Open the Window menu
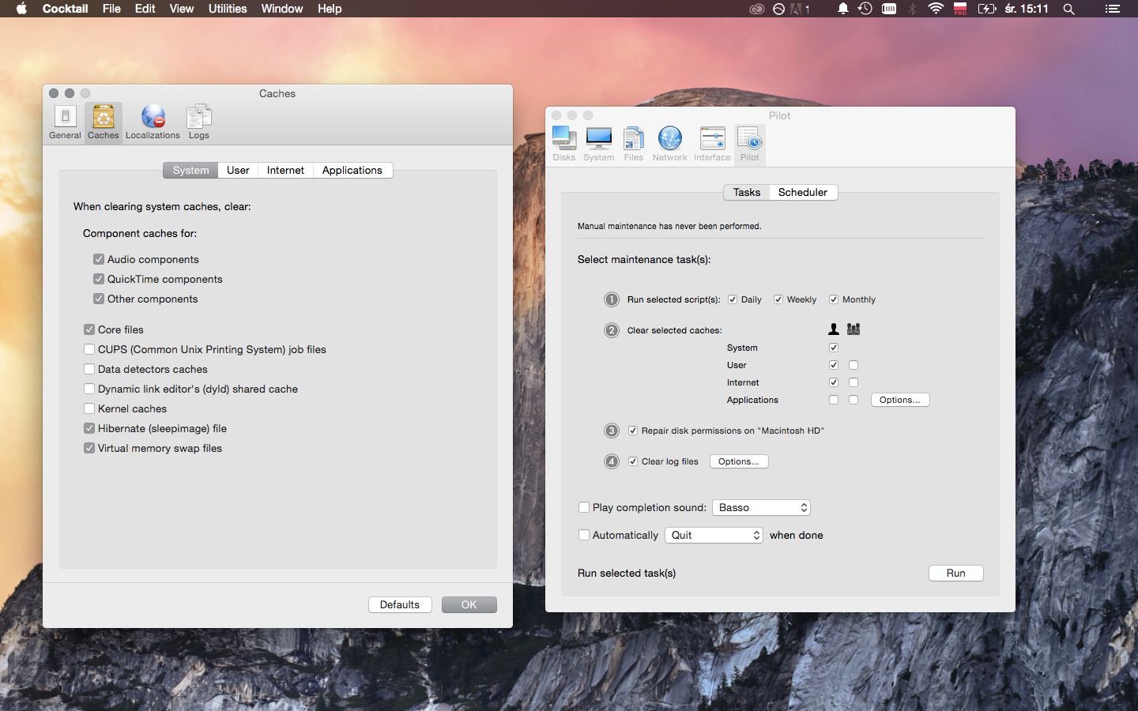The height and width of the screenshot is (711, 1138). click(x=282, y=9)
